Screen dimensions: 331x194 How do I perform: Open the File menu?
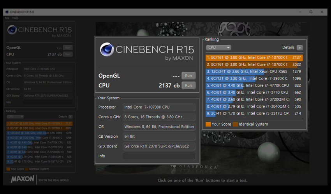[x=7, y=18]
